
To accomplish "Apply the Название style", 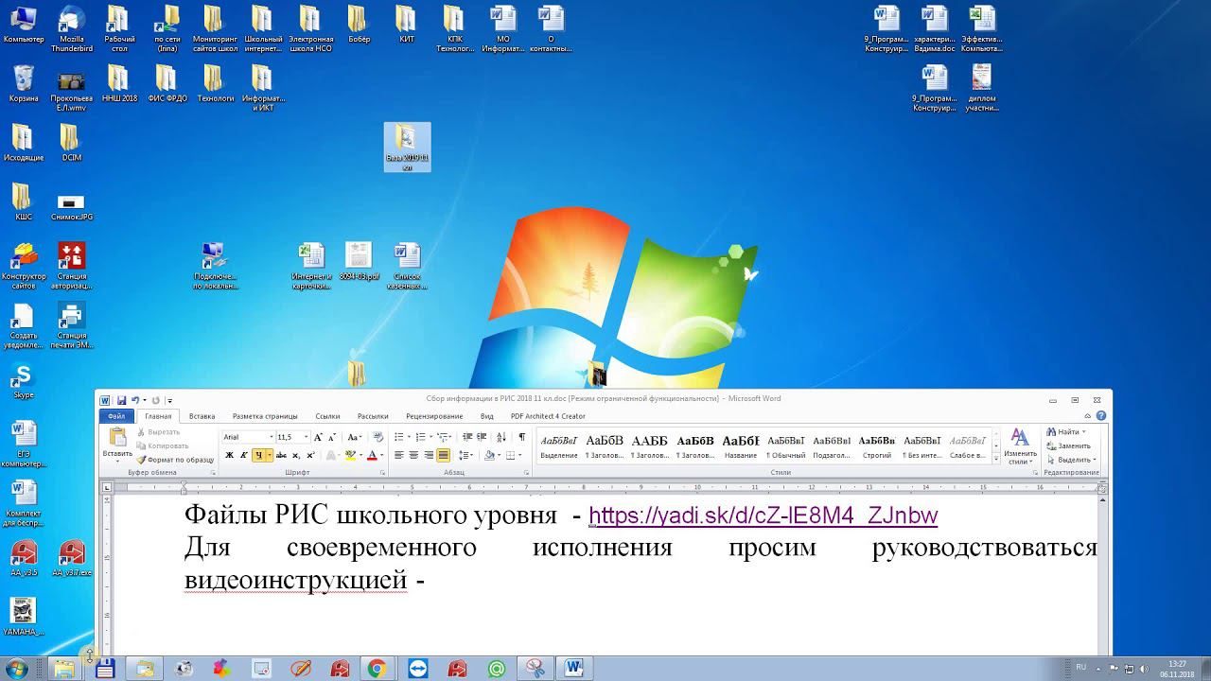I will click(741, 446).
